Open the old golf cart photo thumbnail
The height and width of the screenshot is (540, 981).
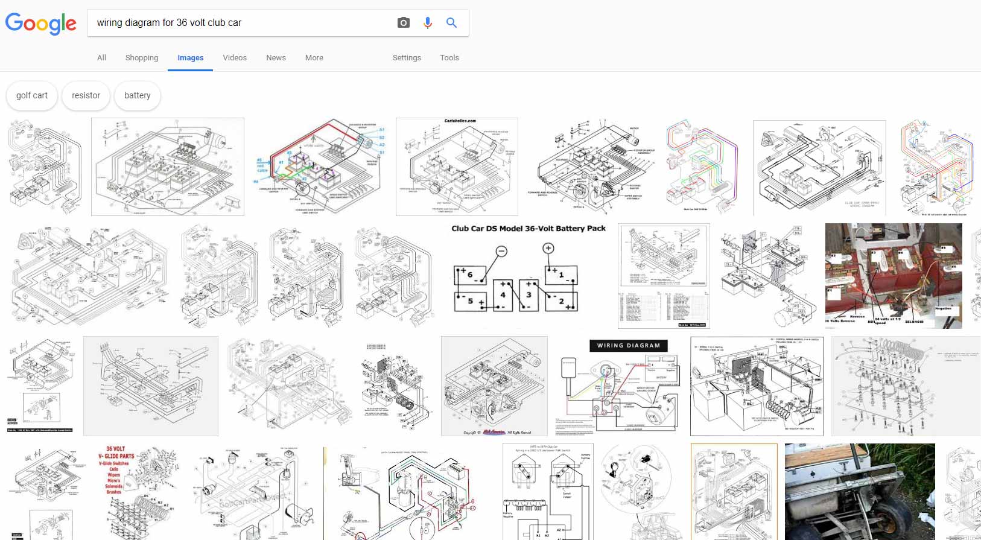tap(860, 492)
